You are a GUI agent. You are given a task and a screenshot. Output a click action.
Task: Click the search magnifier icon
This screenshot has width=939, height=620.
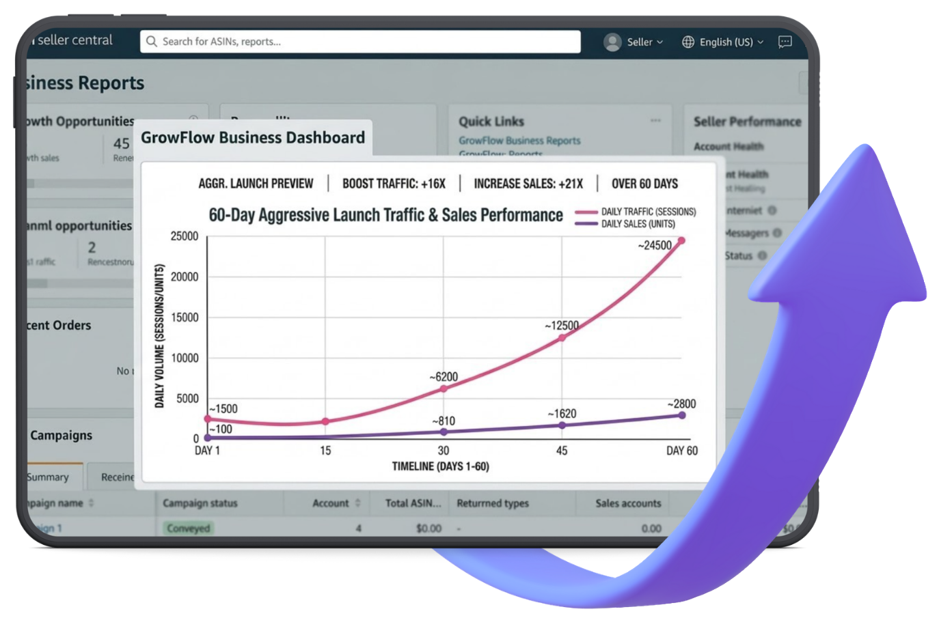pyautogui.click(x=152, y=42)
